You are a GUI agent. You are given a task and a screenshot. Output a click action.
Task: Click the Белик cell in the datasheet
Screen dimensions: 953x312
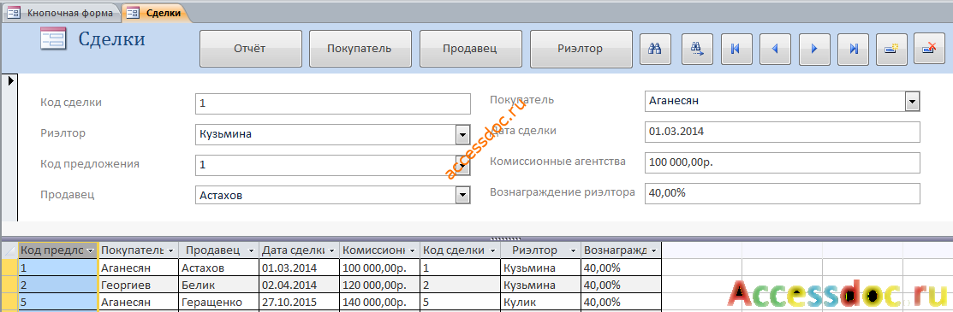coord(219,285)
